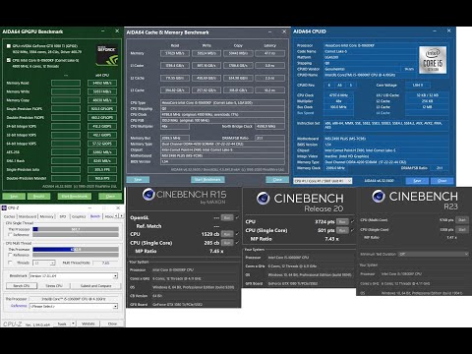
Task: Click the Cinebench R15 logo icon
Action: coord(148,195)
